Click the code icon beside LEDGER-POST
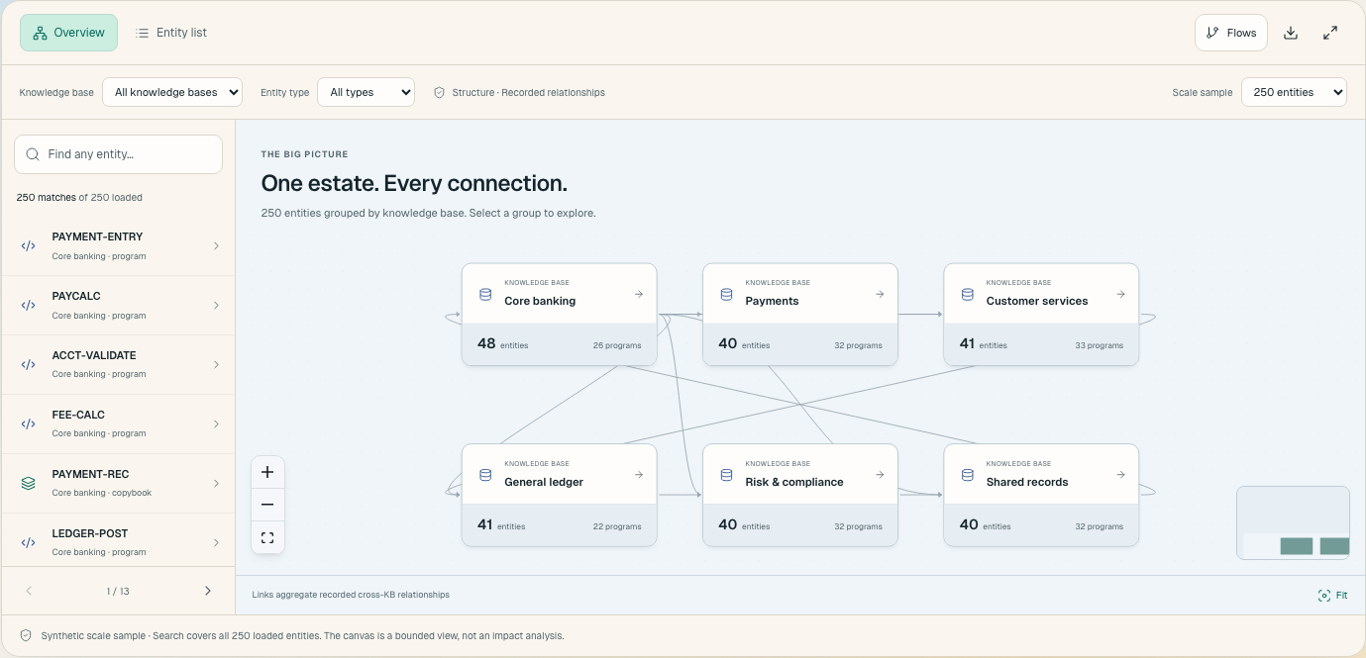This screenshot has width=1366, height=658. [28, 542]
